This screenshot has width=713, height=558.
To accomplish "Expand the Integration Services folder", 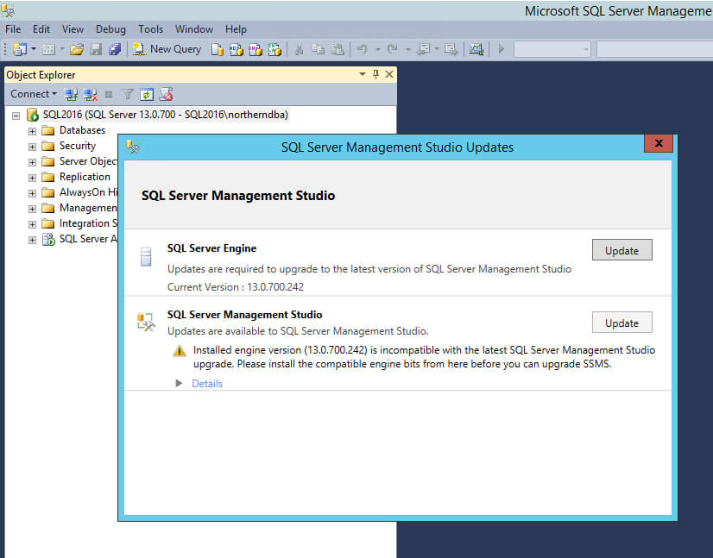I will click(32, 224).
